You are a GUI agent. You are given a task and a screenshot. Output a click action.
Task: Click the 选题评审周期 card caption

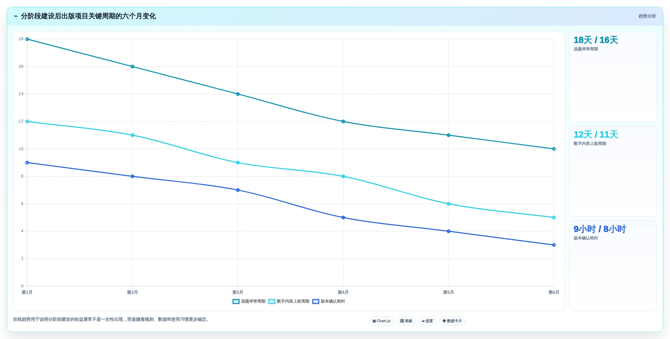(x=586, y=49)
